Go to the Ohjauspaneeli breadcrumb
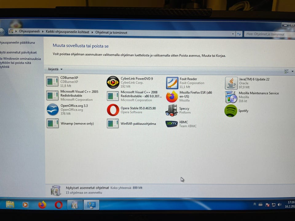 click(29, 31)
